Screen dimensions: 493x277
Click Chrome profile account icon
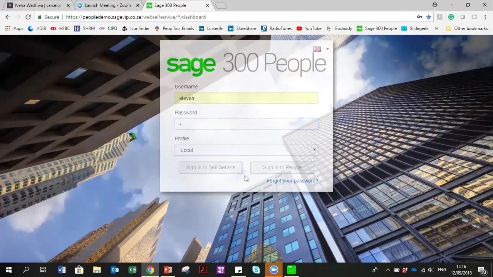pos(435,5)
